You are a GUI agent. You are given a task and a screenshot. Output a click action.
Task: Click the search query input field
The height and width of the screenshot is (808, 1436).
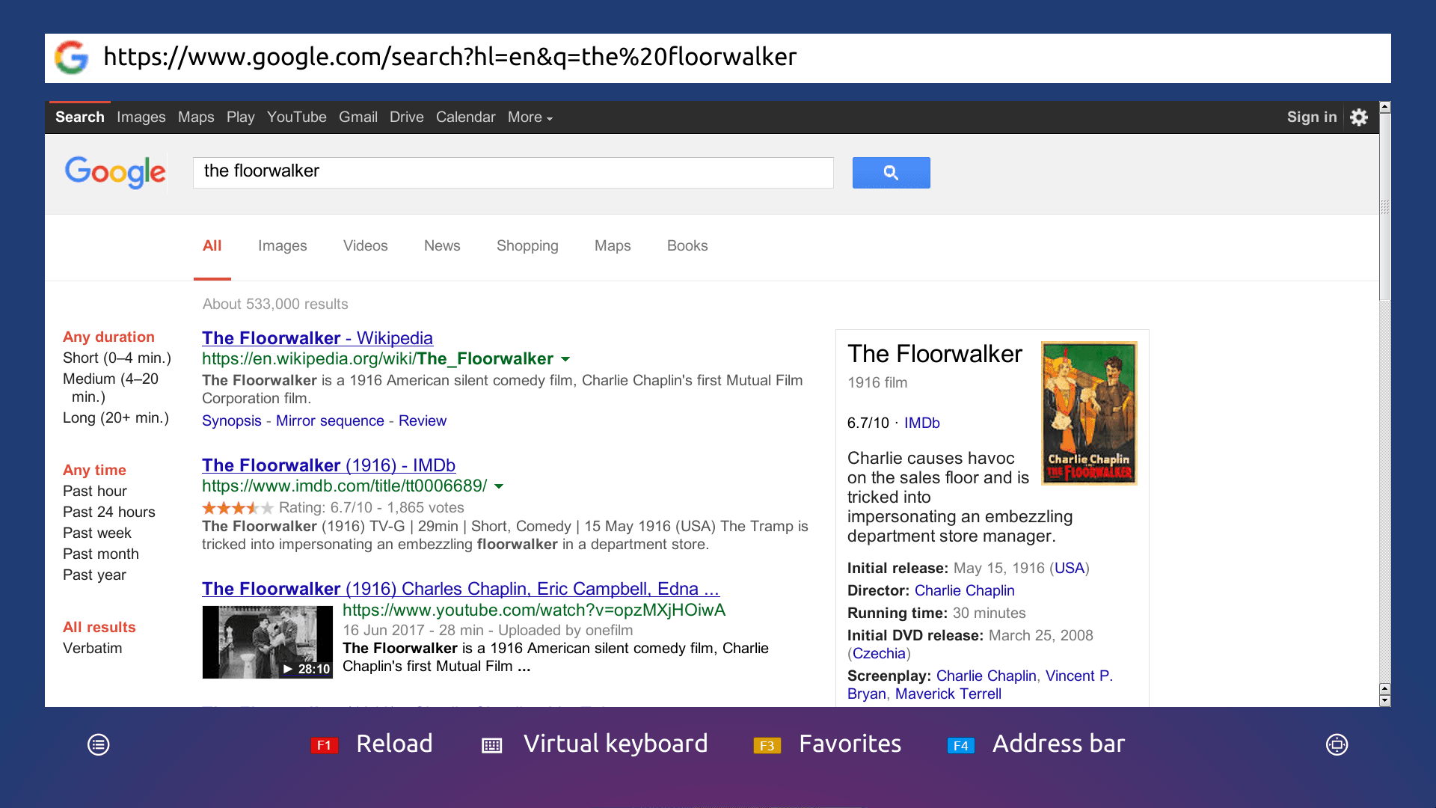tap(512, 172)
